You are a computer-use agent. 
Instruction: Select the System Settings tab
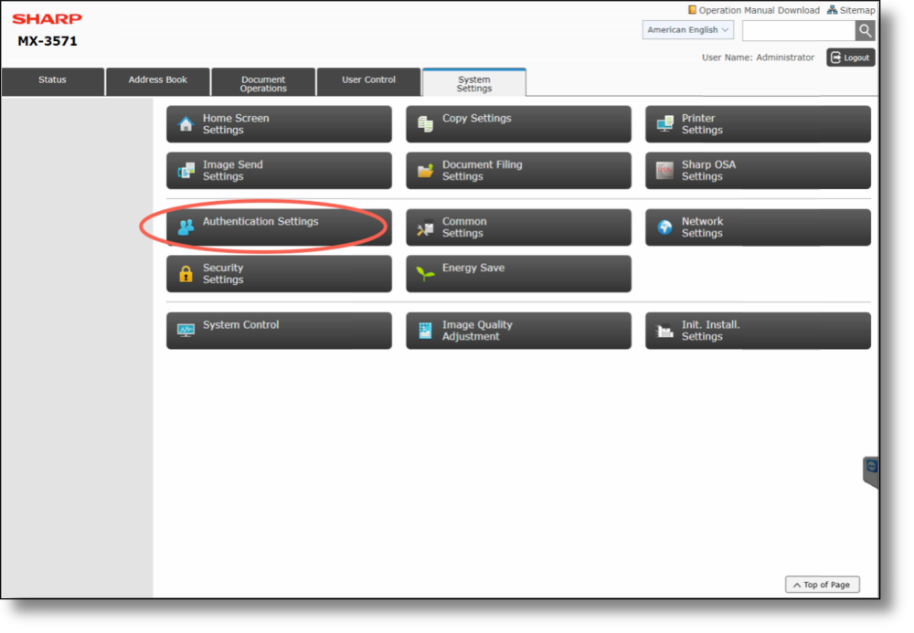tap(473, 82)
